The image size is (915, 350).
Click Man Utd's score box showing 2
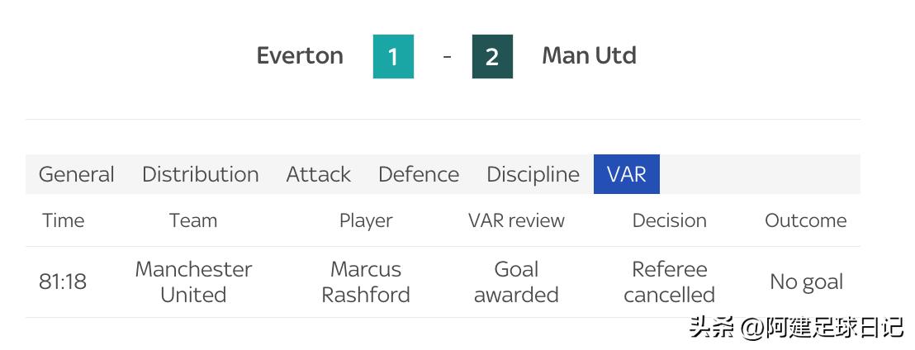click(x=492, y=56)
